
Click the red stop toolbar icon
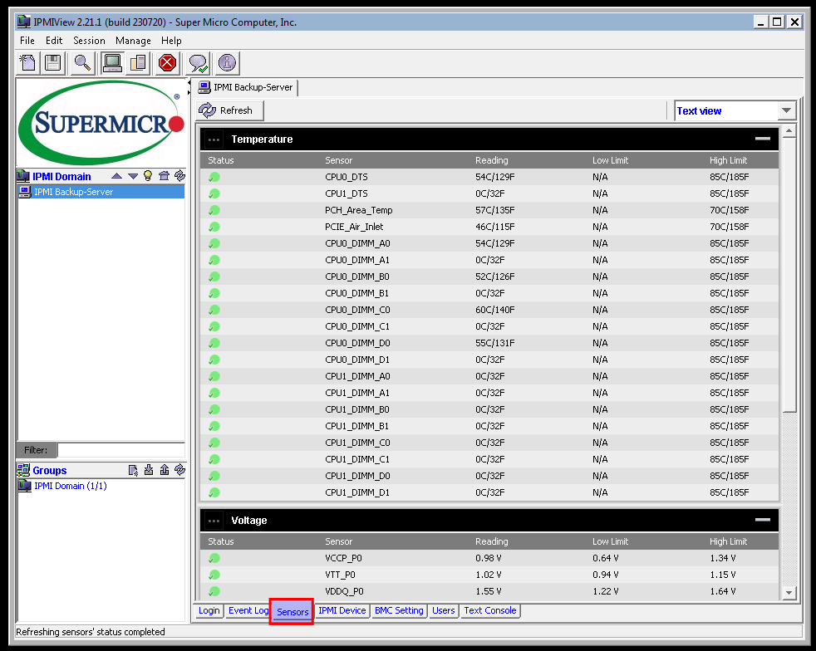coord(168,62)
